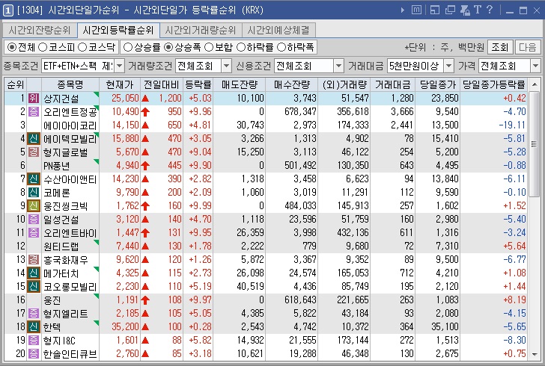Click the 신 badge on 수산아이앤티 row

click(x=34, y=179)
